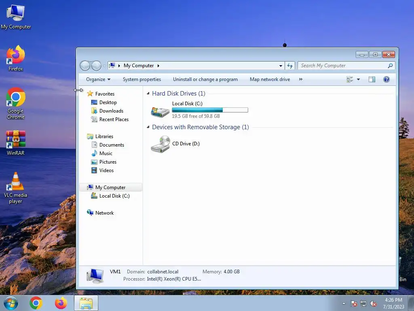Expand the toolbar overflow chevron
Screen dimensions: 414x311
pyautogui.click(x=300, y=79)
